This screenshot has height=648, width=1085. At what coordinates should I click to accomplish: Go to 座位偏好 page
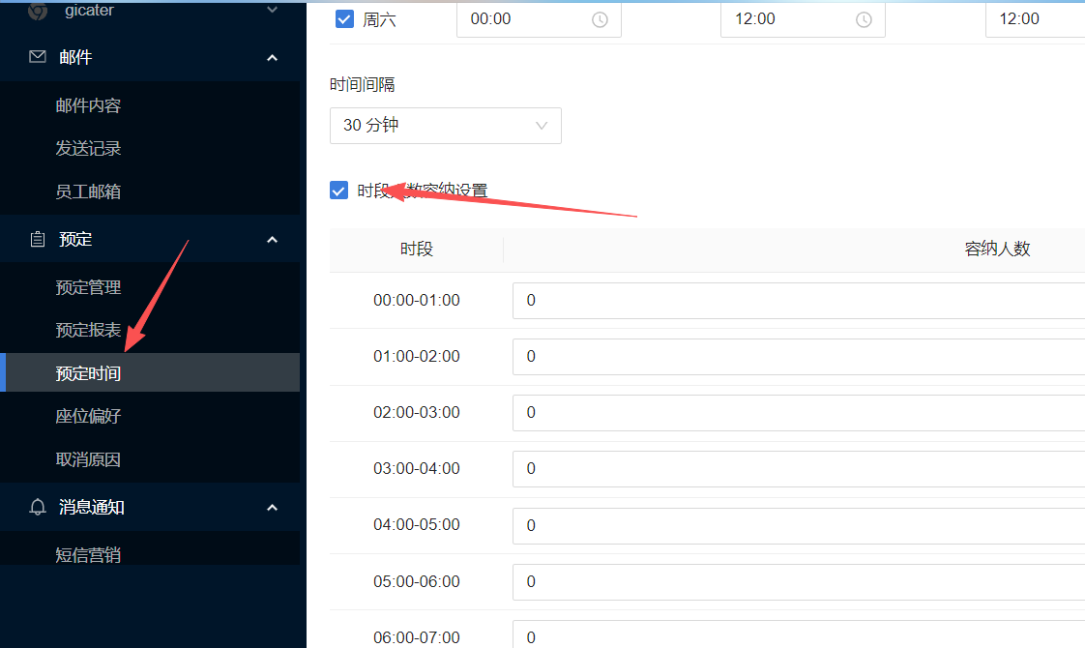(88, 416)
